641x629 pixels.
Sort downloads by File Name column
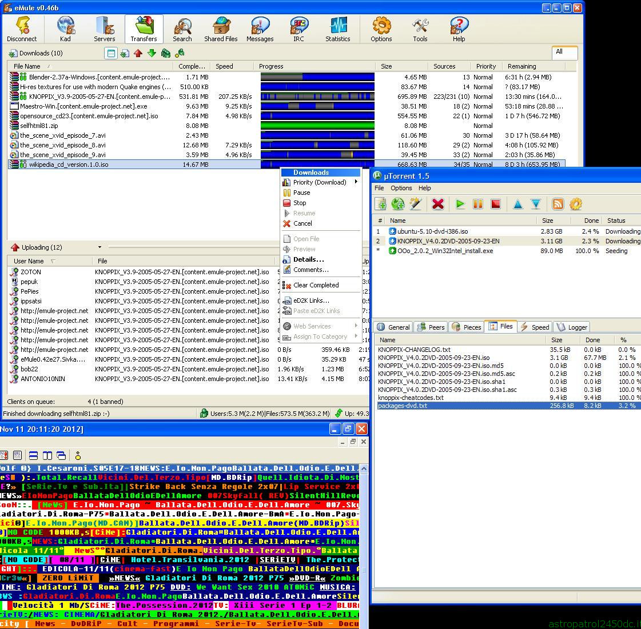[x=90, y=66]
